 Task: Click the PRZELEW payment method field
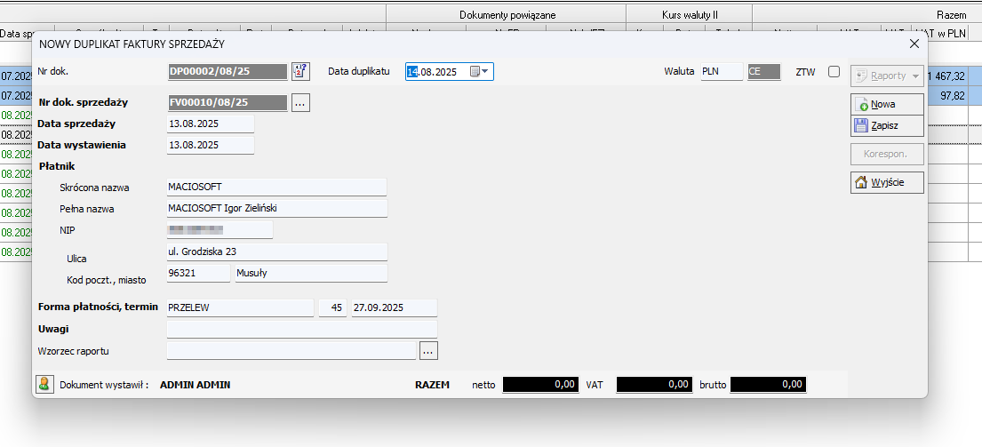(240, 307)
